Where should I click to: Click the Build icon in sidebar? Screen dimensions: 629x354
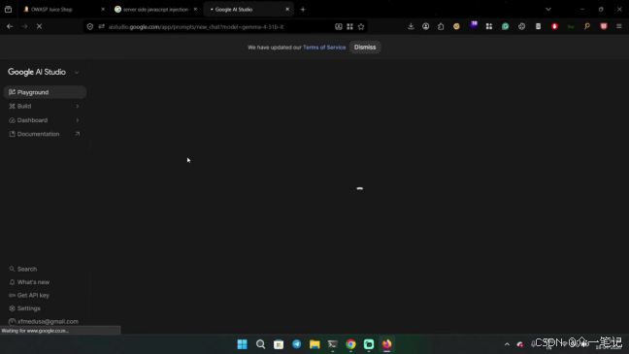click(12, 107)
